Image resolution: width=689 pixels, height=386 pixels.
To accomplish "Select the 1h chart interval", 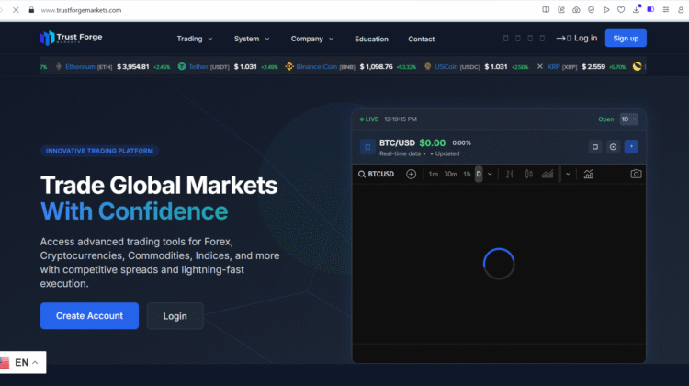I will click(x=467, y=174).
